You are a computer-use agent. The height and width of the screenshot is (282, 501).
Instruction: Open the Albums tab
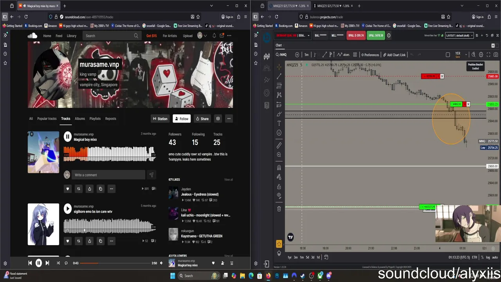click(80, 119)
